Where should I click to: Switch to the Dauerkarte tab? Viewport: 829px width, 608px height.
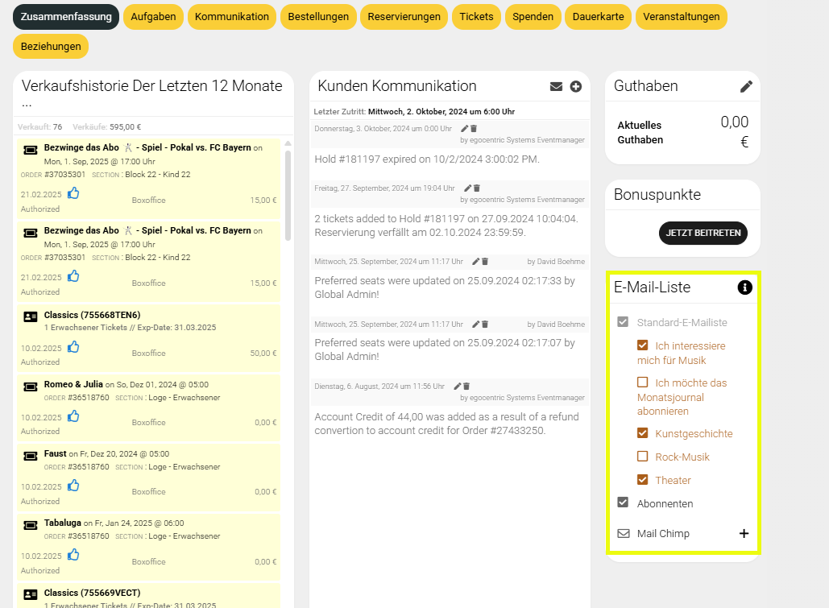pyautogui.click(x=598, y=17)
